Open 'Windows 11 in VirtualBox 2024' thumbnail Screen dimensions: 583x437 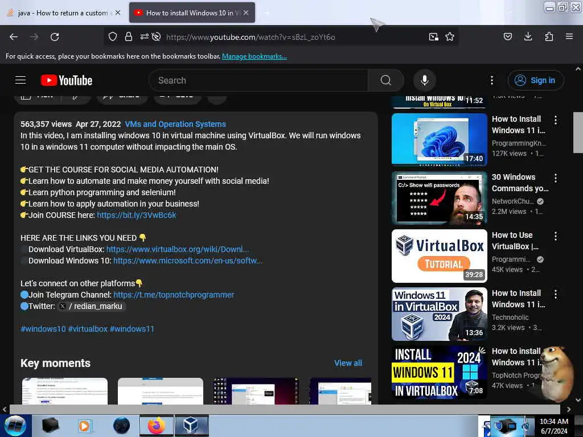point(439,314)
